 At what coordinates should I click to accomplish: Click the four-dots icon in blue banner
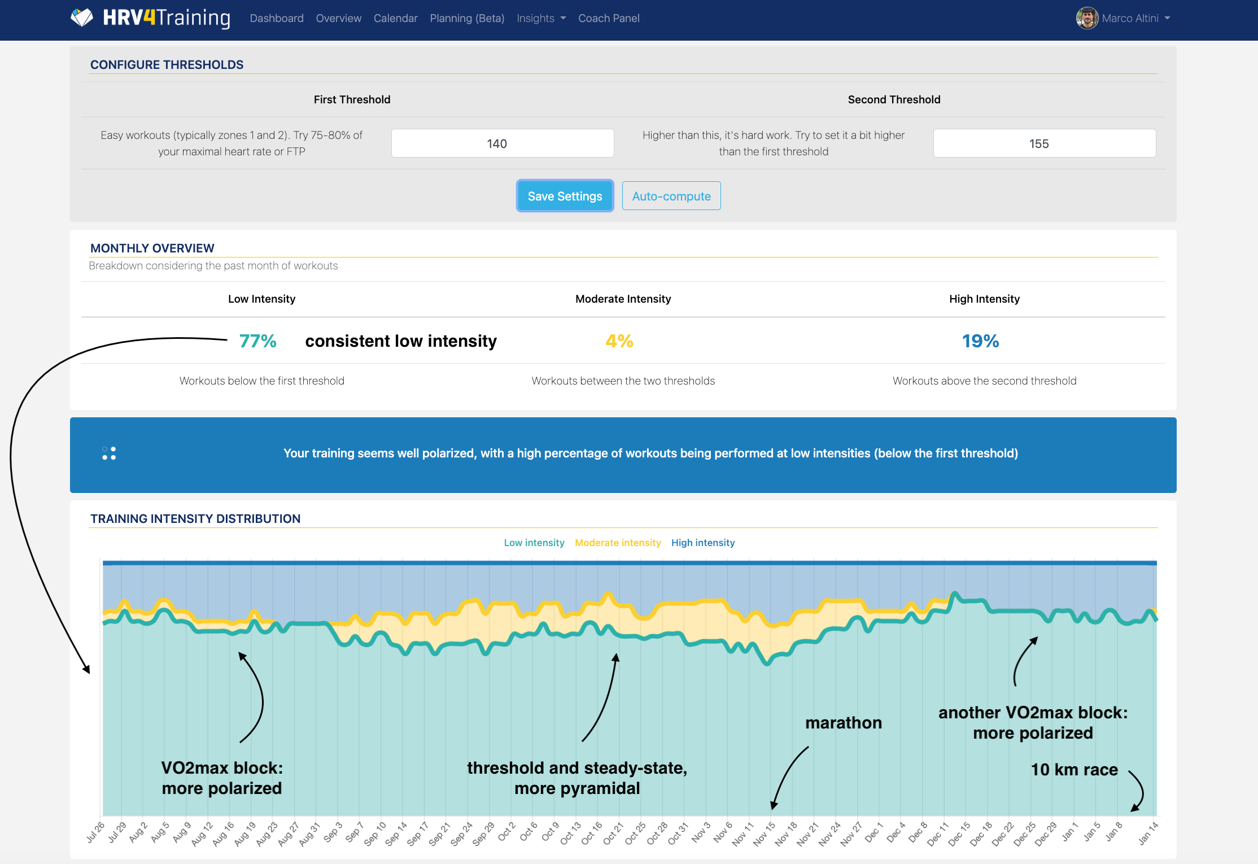(109, 453)
